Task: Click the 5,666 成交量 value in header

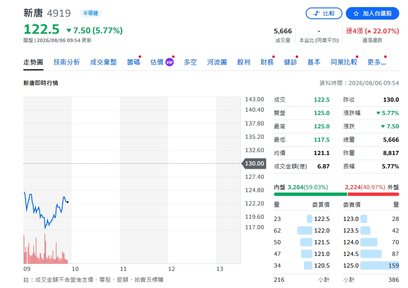Action: pyautogui.click(x=283, y=31)
